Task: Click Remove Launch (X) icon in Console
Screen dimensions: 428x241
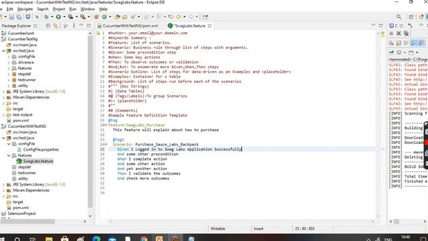Action: click(x=399, y=33)
